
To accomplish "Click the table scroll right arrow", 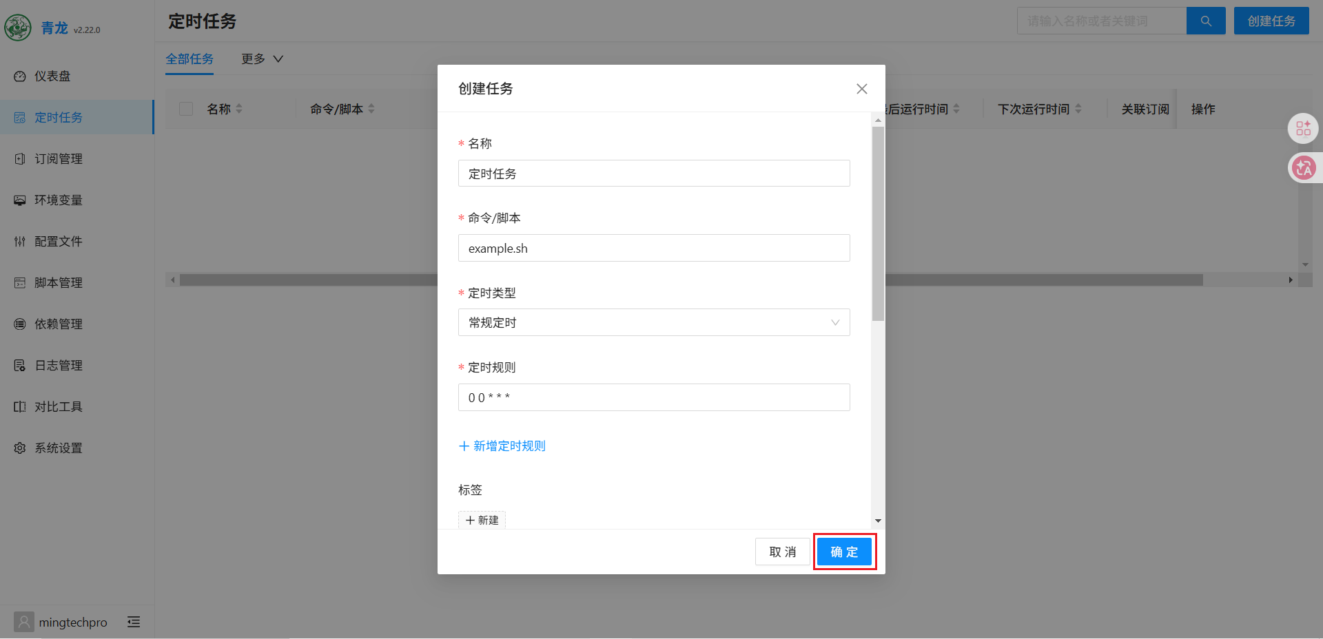I will 1291,280.
